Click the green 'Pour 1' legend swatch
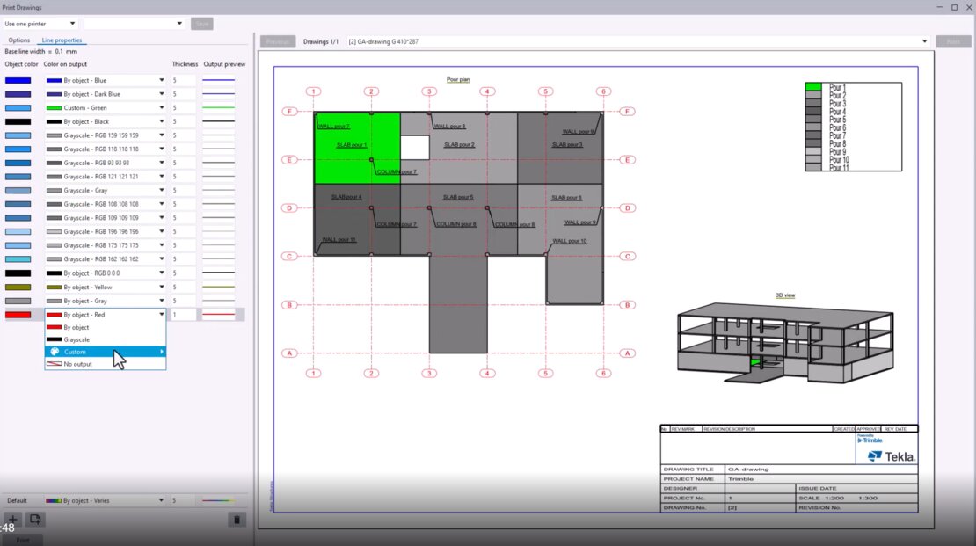This screenshot has width=976, height=546. [x=813, y=87]
